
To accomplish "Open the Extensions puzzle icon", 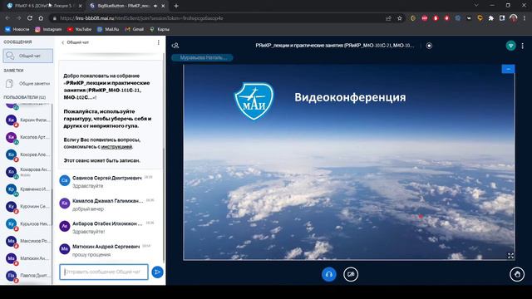I will [491, 18].
